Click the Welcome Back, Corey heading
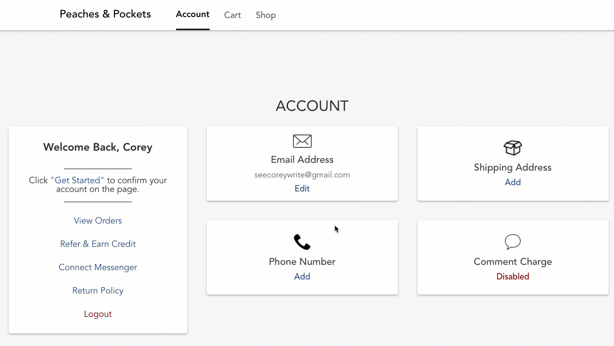 pos(98,147)
